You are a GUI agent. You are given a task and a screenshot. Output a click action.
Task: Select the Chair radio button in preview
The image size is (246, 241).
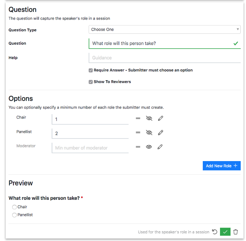pyautogui.click(x=14, y=207)
